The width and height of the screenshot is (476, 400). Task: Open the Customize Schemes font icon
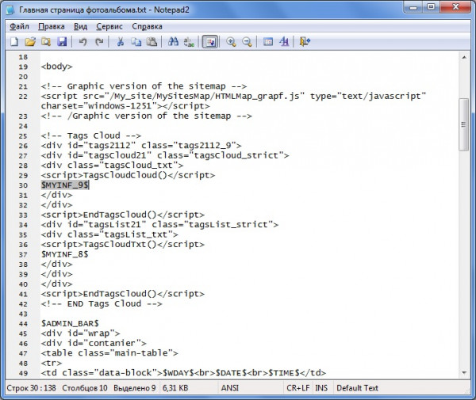pos(284,41)
